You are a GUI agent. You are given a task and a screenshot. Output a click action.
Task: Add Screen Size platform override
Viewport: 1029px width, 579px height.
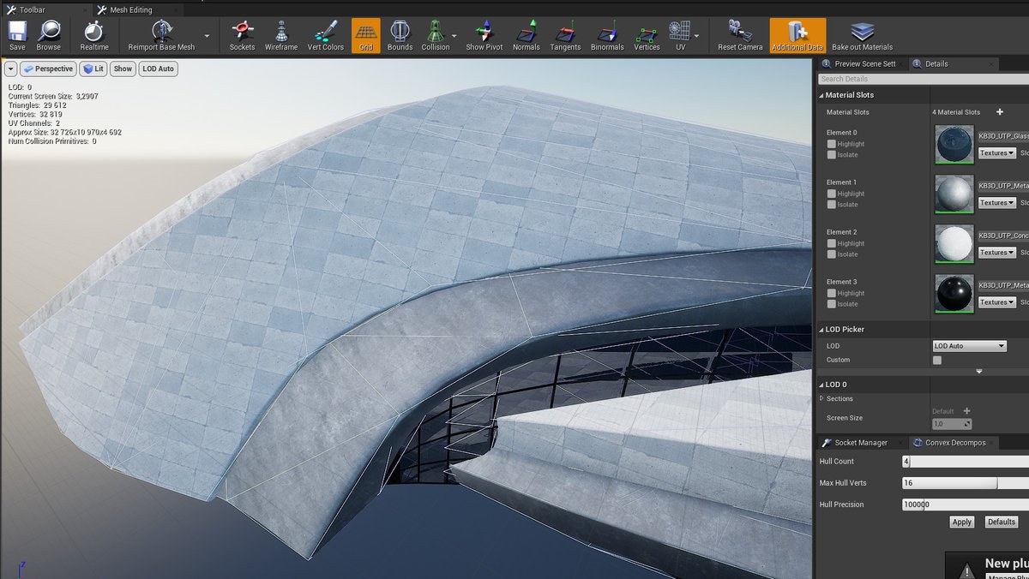[966, 411]
